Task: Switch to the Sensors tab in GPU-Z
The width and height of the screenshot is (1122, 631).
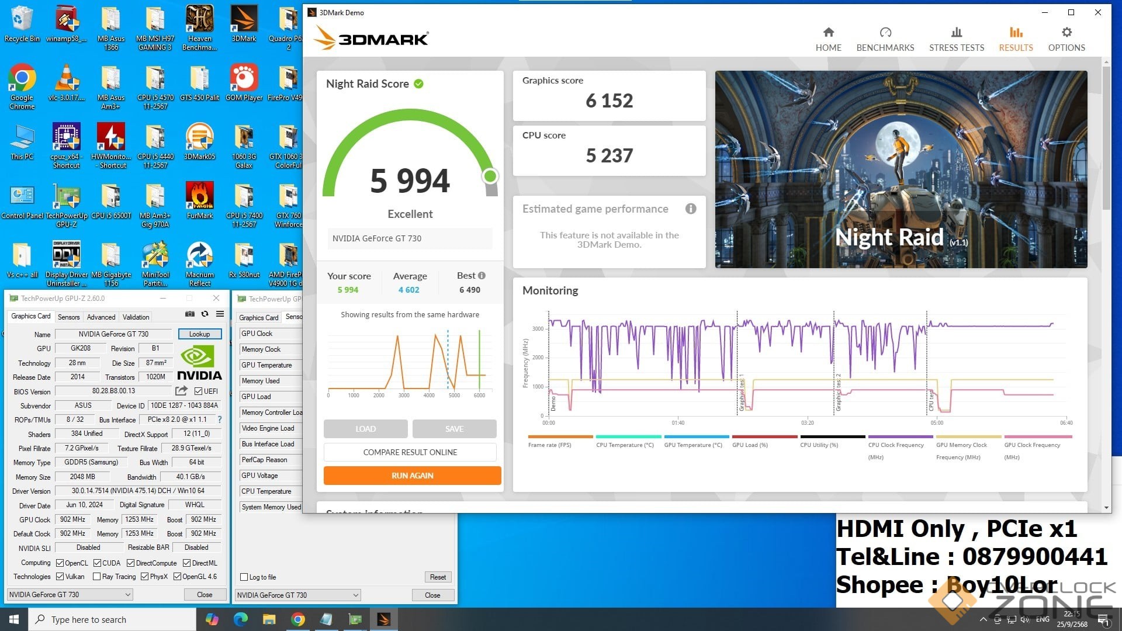Action: pos(68,317)
